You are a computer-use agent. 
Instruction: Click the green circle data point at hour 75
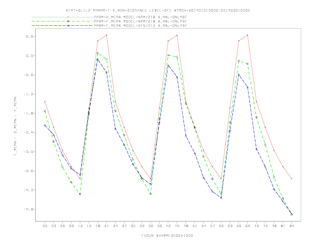tap(265, 145)
